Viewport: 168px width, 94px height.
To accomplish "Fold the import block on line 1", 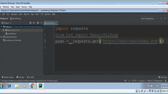I will coord(54,28).
